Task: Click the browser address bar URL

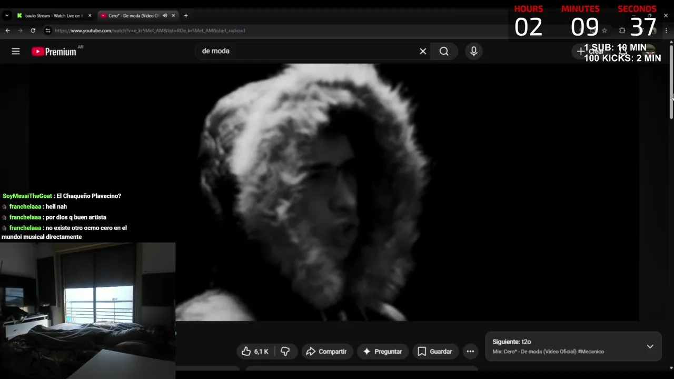Action: 150,31
